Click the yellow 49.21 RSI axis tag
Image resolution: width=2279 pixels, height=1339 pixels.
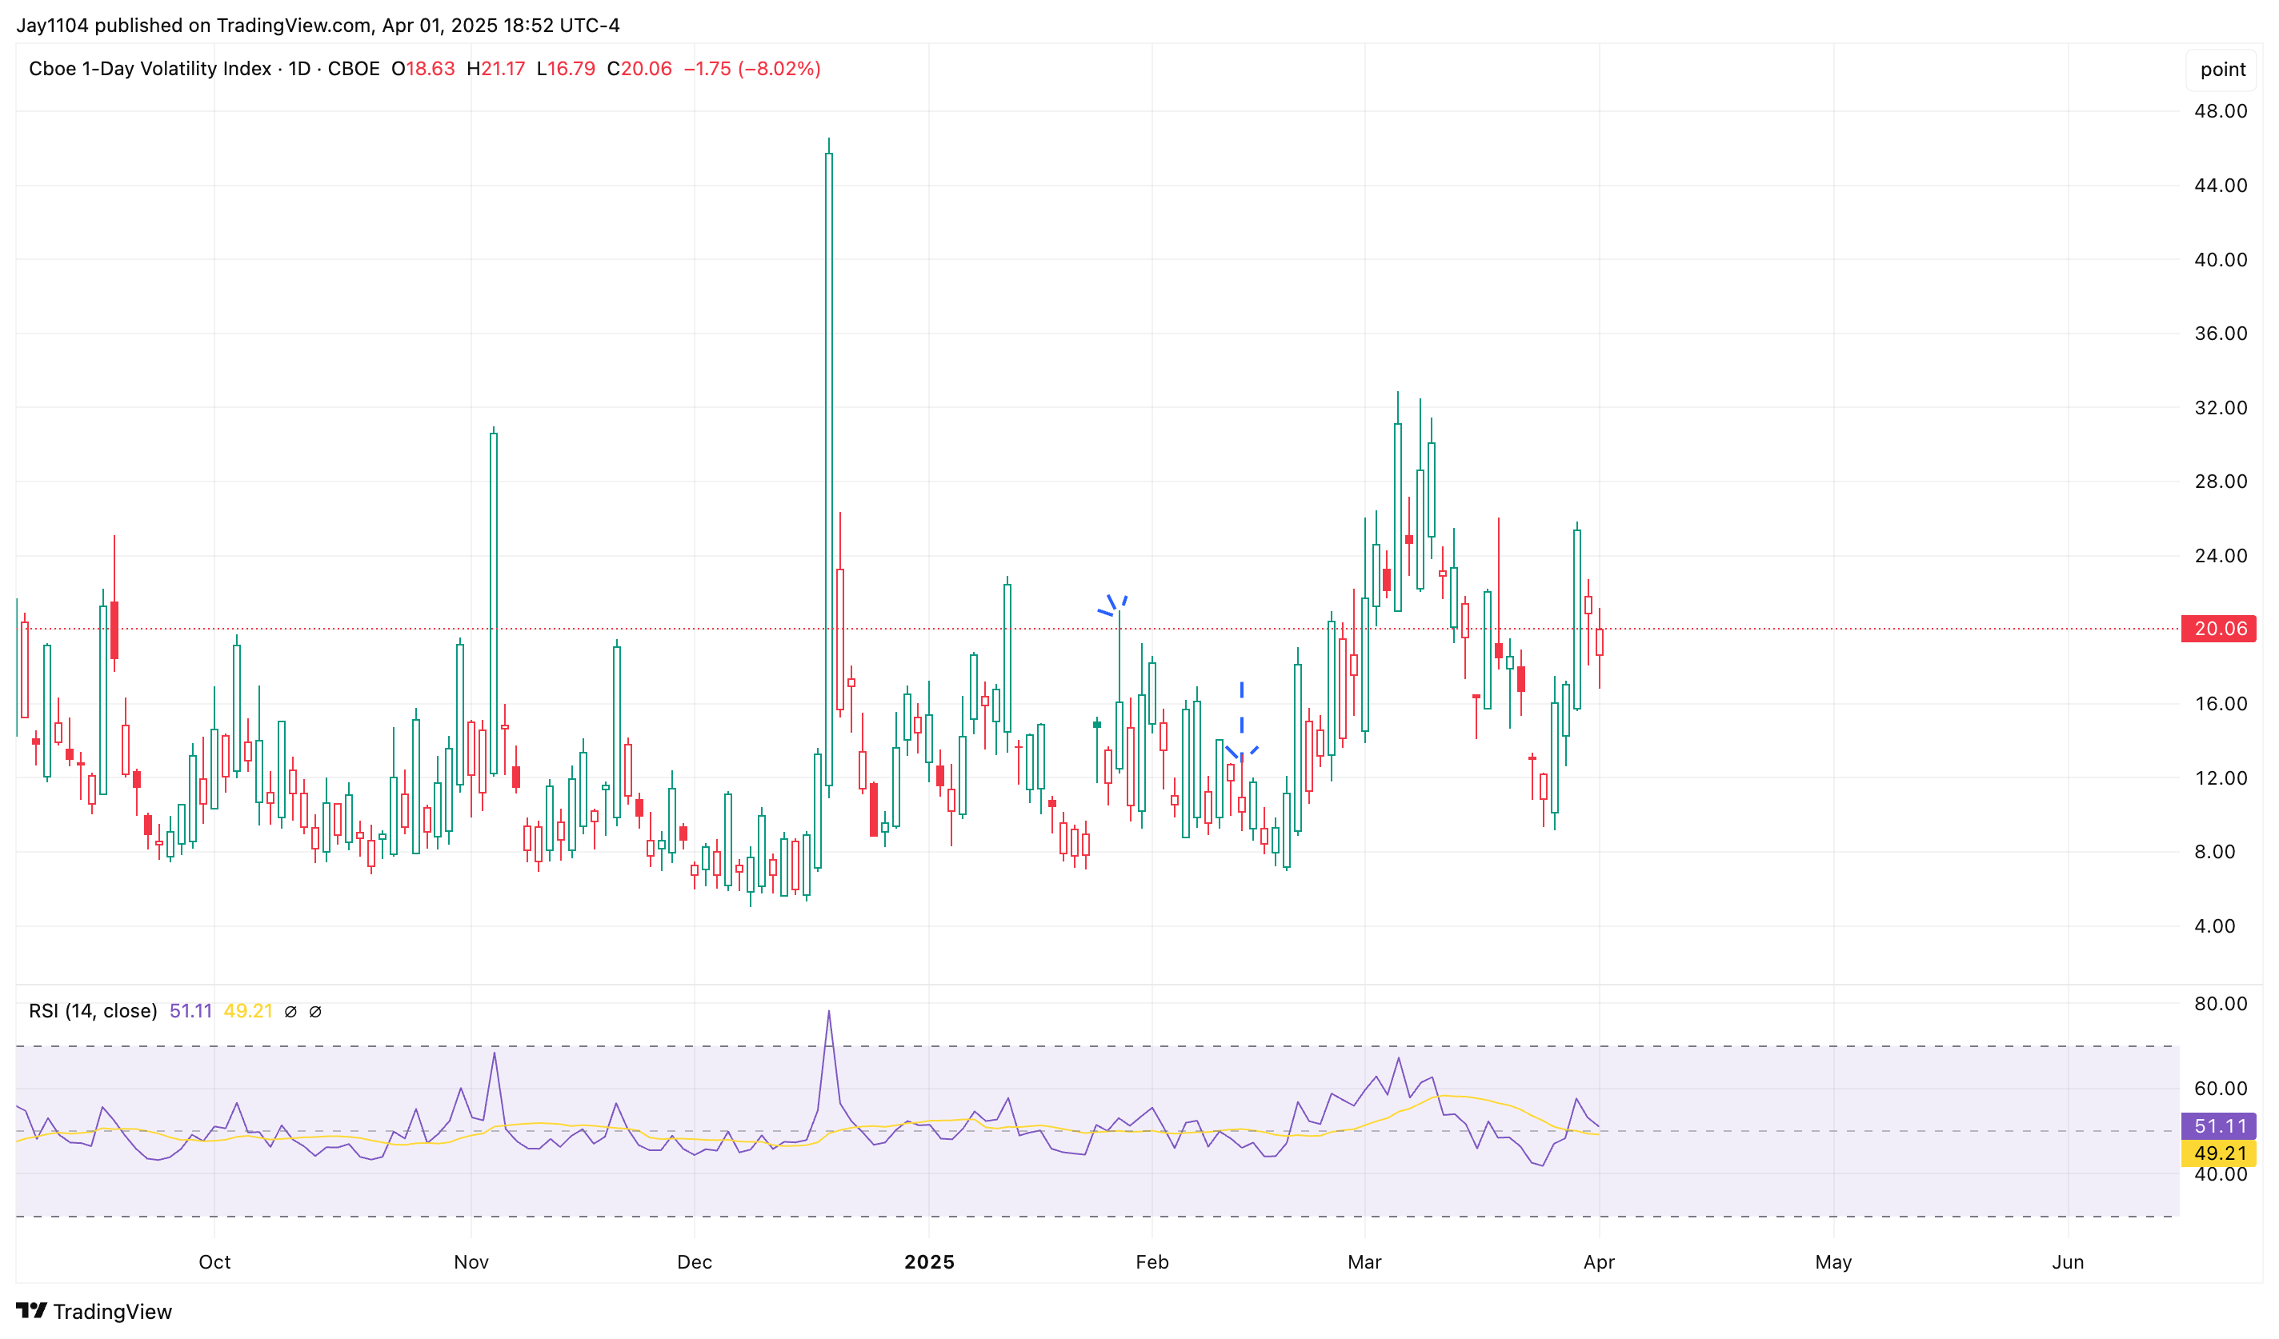pyautogui.click(x=2218, y=1153)
